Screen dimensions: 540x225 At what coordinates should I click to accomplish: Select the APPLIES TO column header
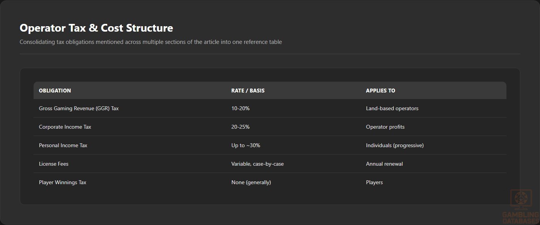tap(381, 91)
